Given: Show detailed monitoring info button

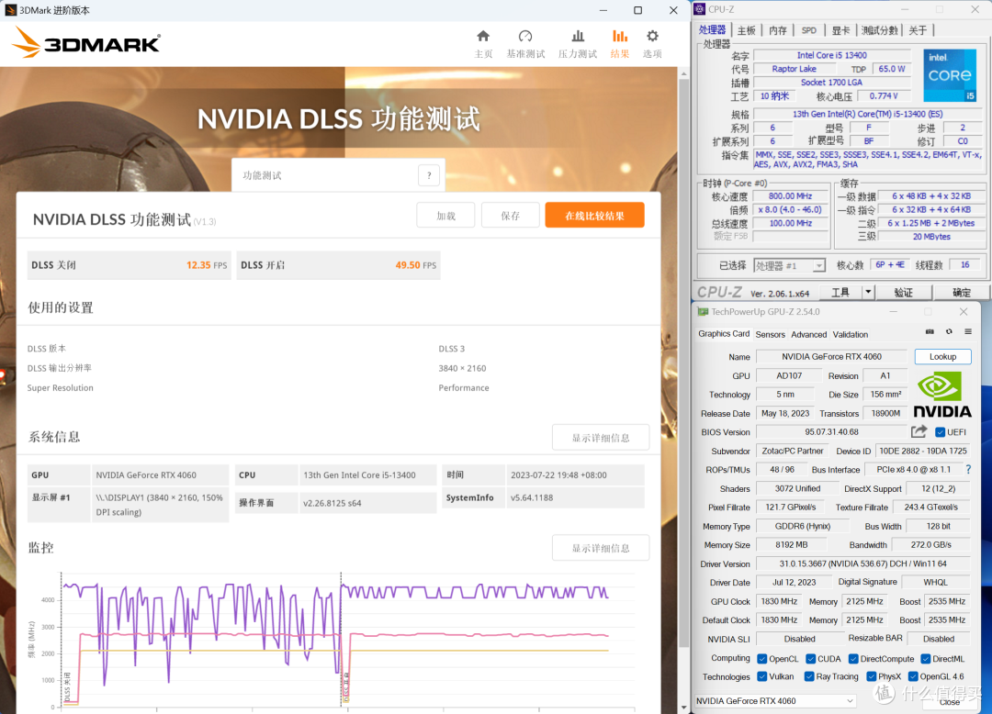Looking at the screenshot, I should [x=601, y=548].
